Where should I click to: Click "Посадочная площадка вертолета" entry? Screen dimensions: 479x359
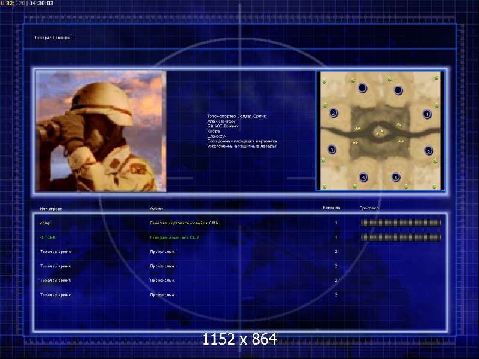point(242,141)
